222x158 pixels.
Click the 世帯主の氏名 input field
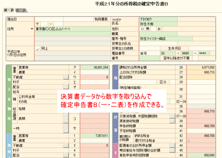pyautogui.click(x=158, y=43)
